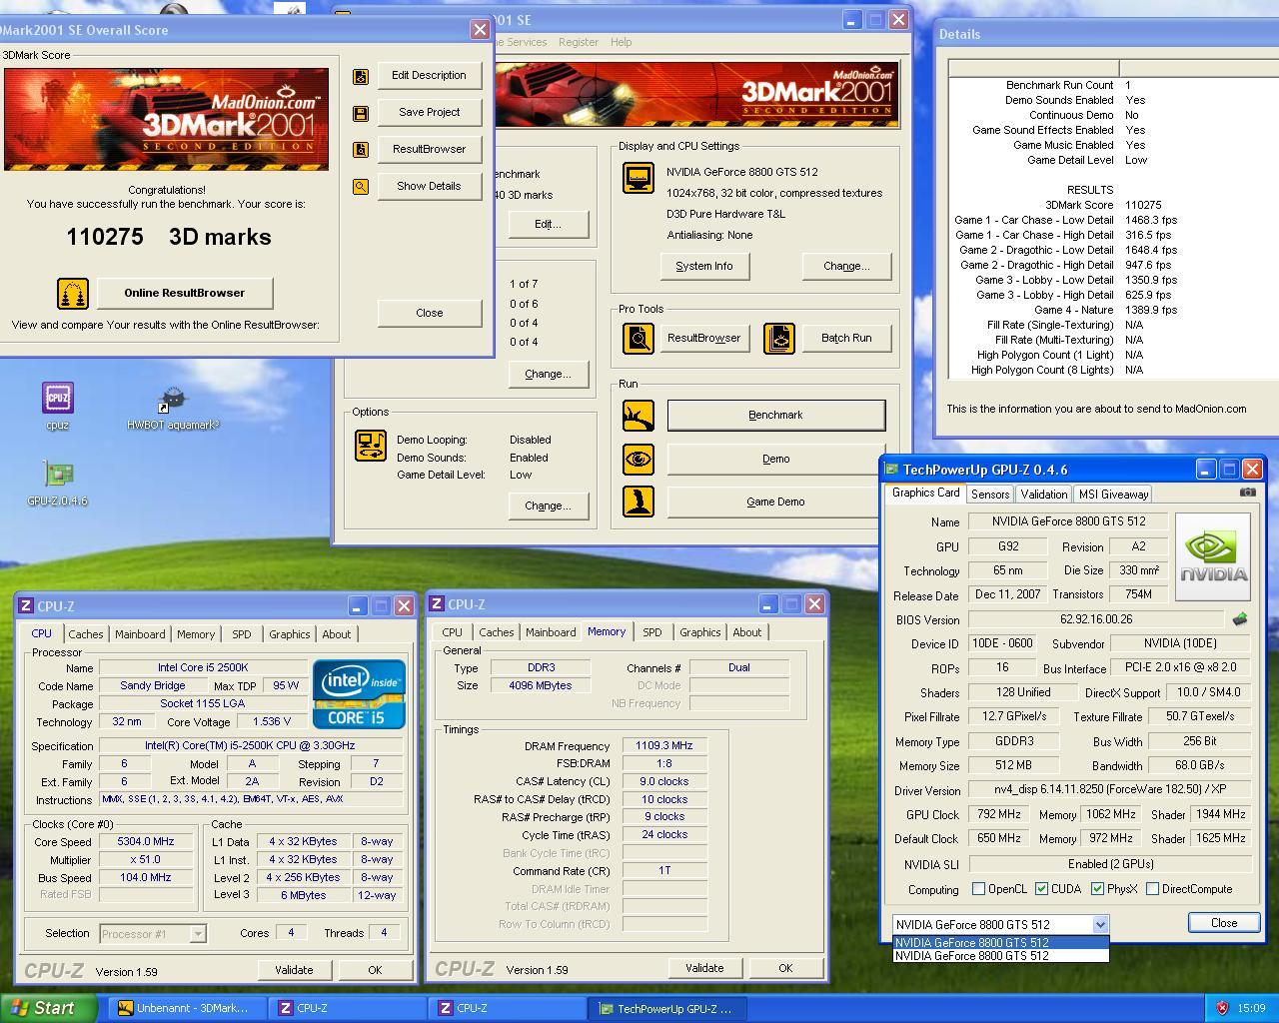Image resolution: width=1279 pixels, height=1023 pixels.
Task: Click the Save Project button
Action: pyautogui.click(x=430, y=113)
